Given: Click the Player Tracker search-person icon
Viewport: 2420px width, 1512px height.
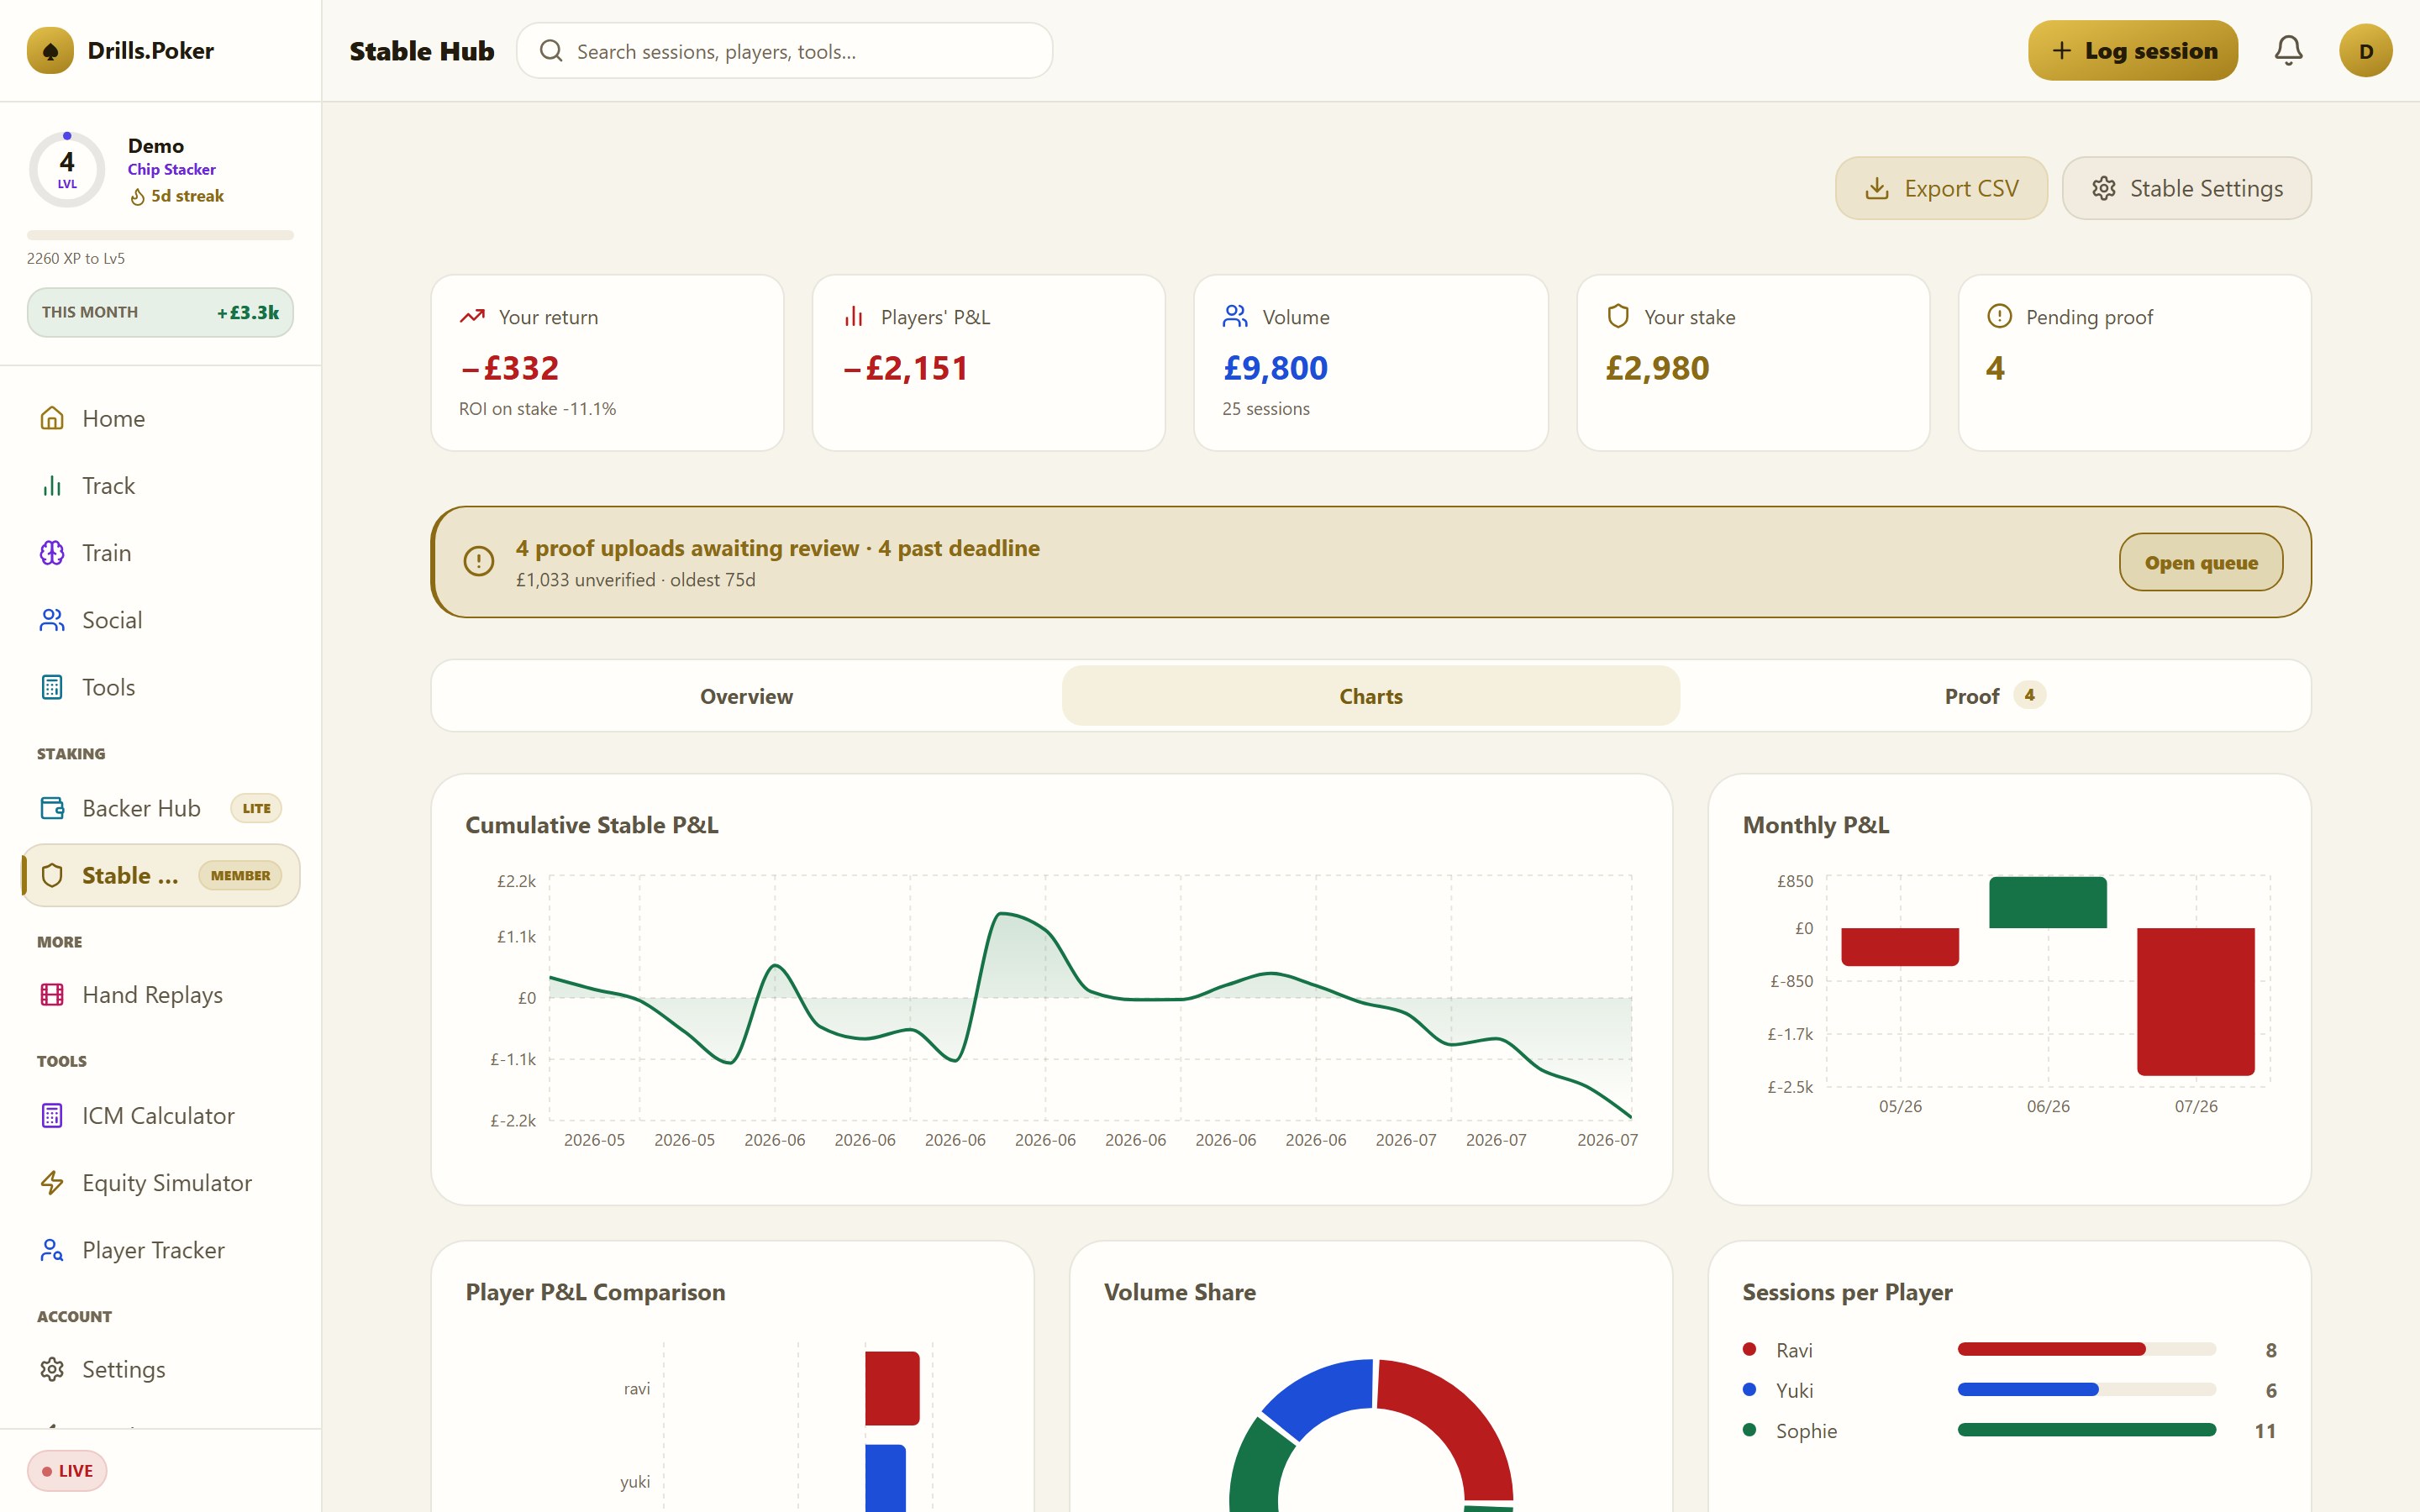Looking at the screenshot, I should point(52,1250).
